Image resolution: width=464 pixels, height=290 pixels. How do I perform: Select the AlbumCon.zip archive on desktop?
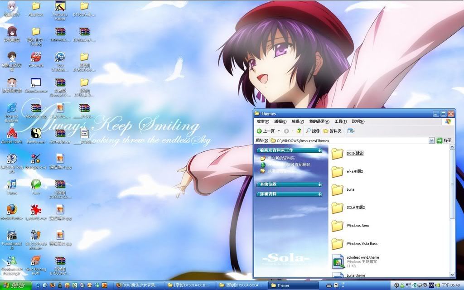[36, 111]
